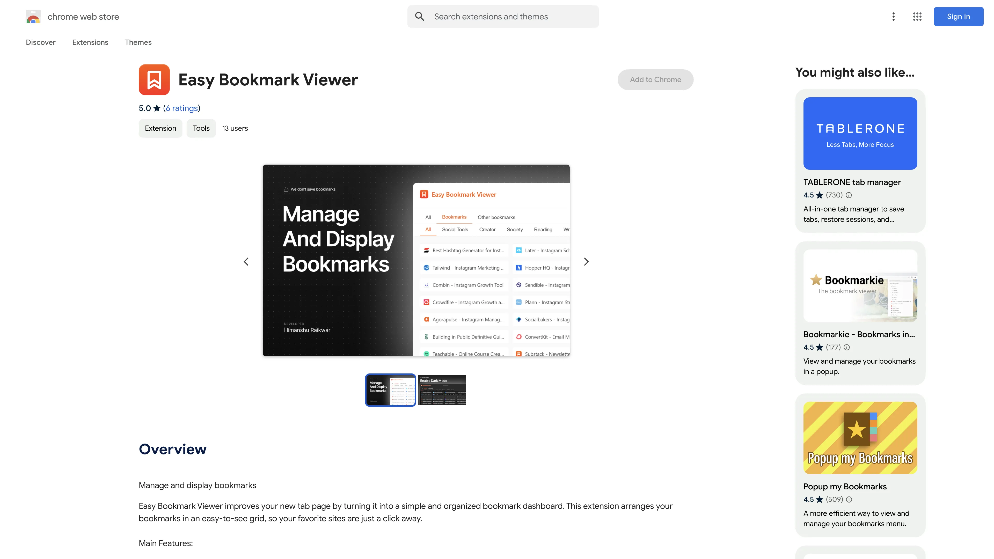This screenshot has height=559, width=994.
Task: Click the main Manage And Display Bookmarks screenshot
Action: click(416, 260)
